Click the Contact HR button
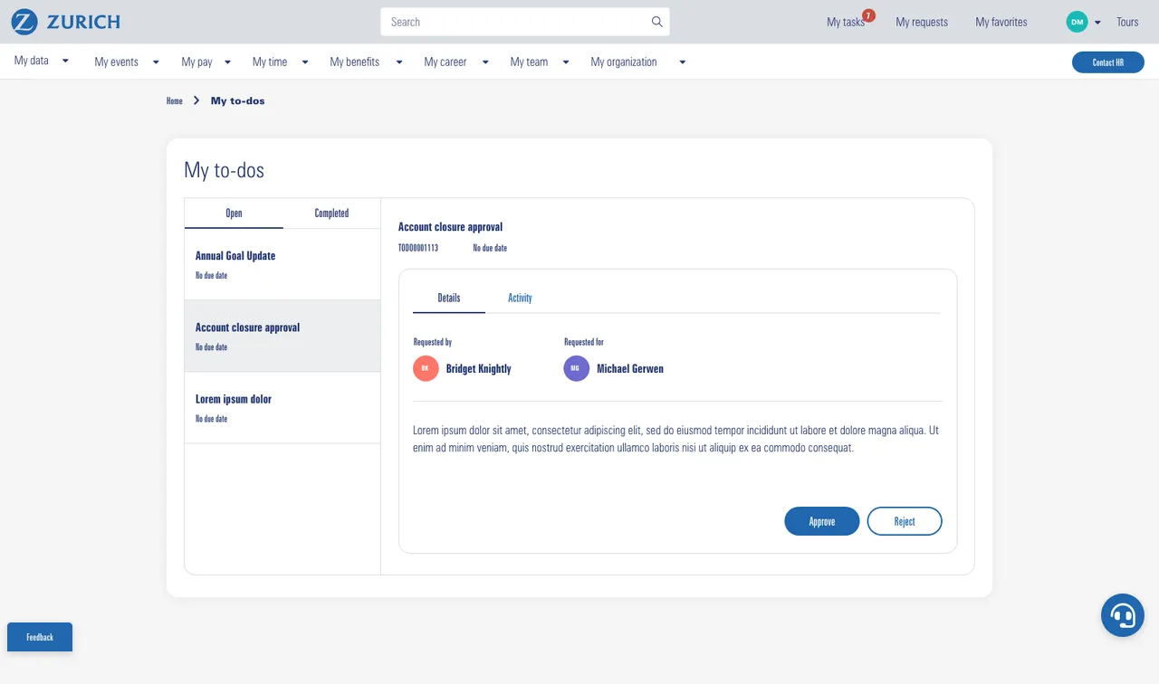The height and width of the screenshot is (684, 1159). pos(1107,62)
